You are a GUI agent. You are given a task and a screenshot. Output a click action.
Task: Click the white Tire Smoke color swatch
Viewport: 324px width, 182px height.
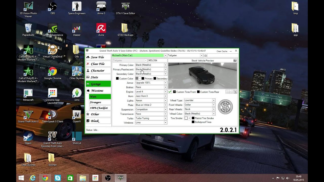point(186,118)
